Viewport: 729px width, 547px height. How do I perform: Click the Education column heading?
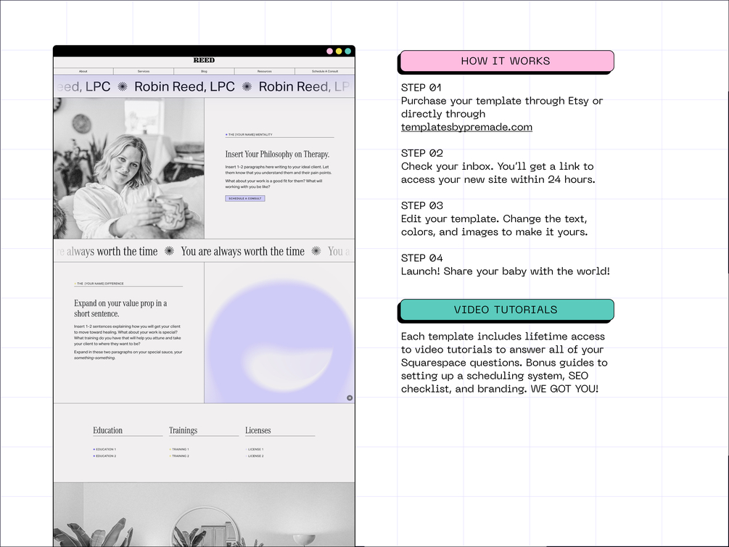[x=108, y=430]
